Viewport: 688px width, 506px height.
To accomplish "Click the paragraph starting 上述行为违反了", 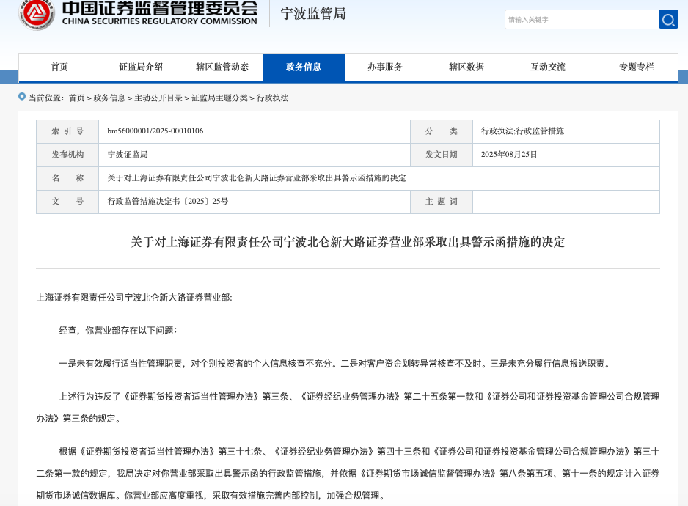I will click(348, 407).
